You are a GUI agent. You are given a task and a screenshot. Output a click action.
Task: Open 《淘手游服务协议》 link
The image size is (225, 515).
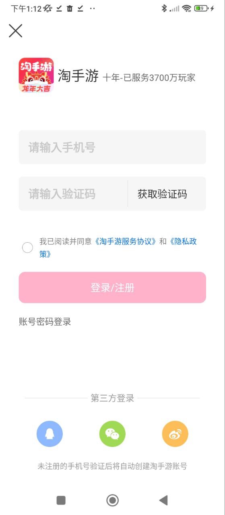(x=125, y=241)
